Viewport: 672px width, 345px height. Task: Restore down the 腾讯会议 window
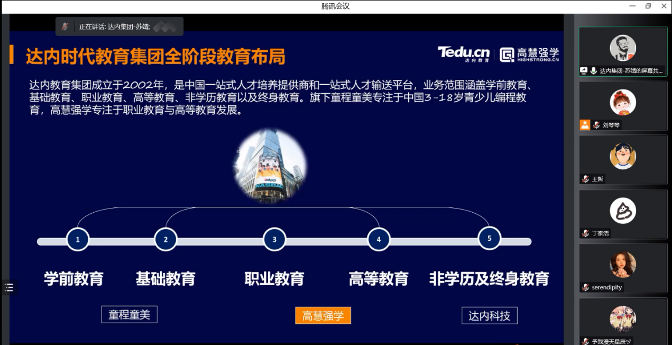[x=648, y=6]
